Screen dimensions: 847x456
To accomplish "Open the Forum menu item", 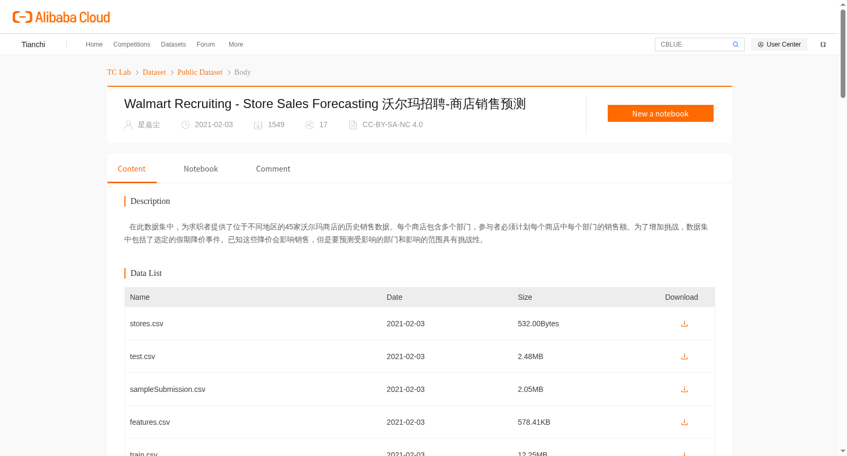I will point(206,44).
